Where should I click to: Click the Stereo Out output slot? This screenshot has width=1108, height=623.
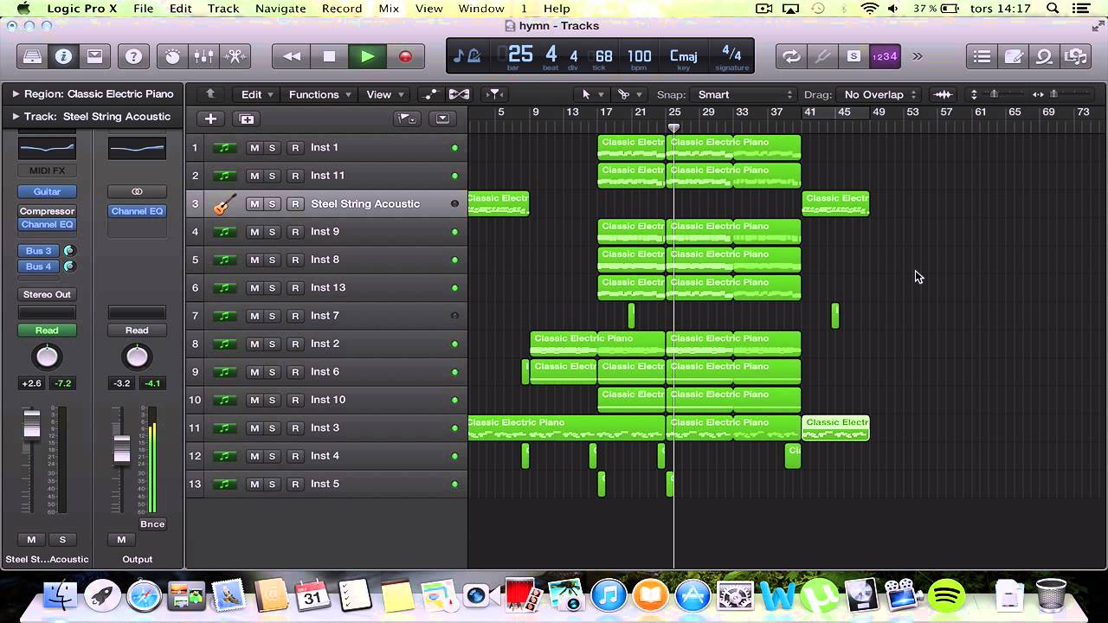coord(48,294)
